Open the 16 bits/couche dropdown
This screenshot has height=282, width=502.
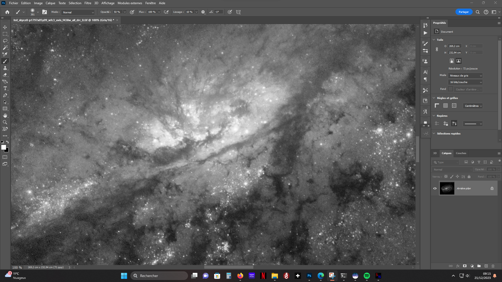pos(465,82)
